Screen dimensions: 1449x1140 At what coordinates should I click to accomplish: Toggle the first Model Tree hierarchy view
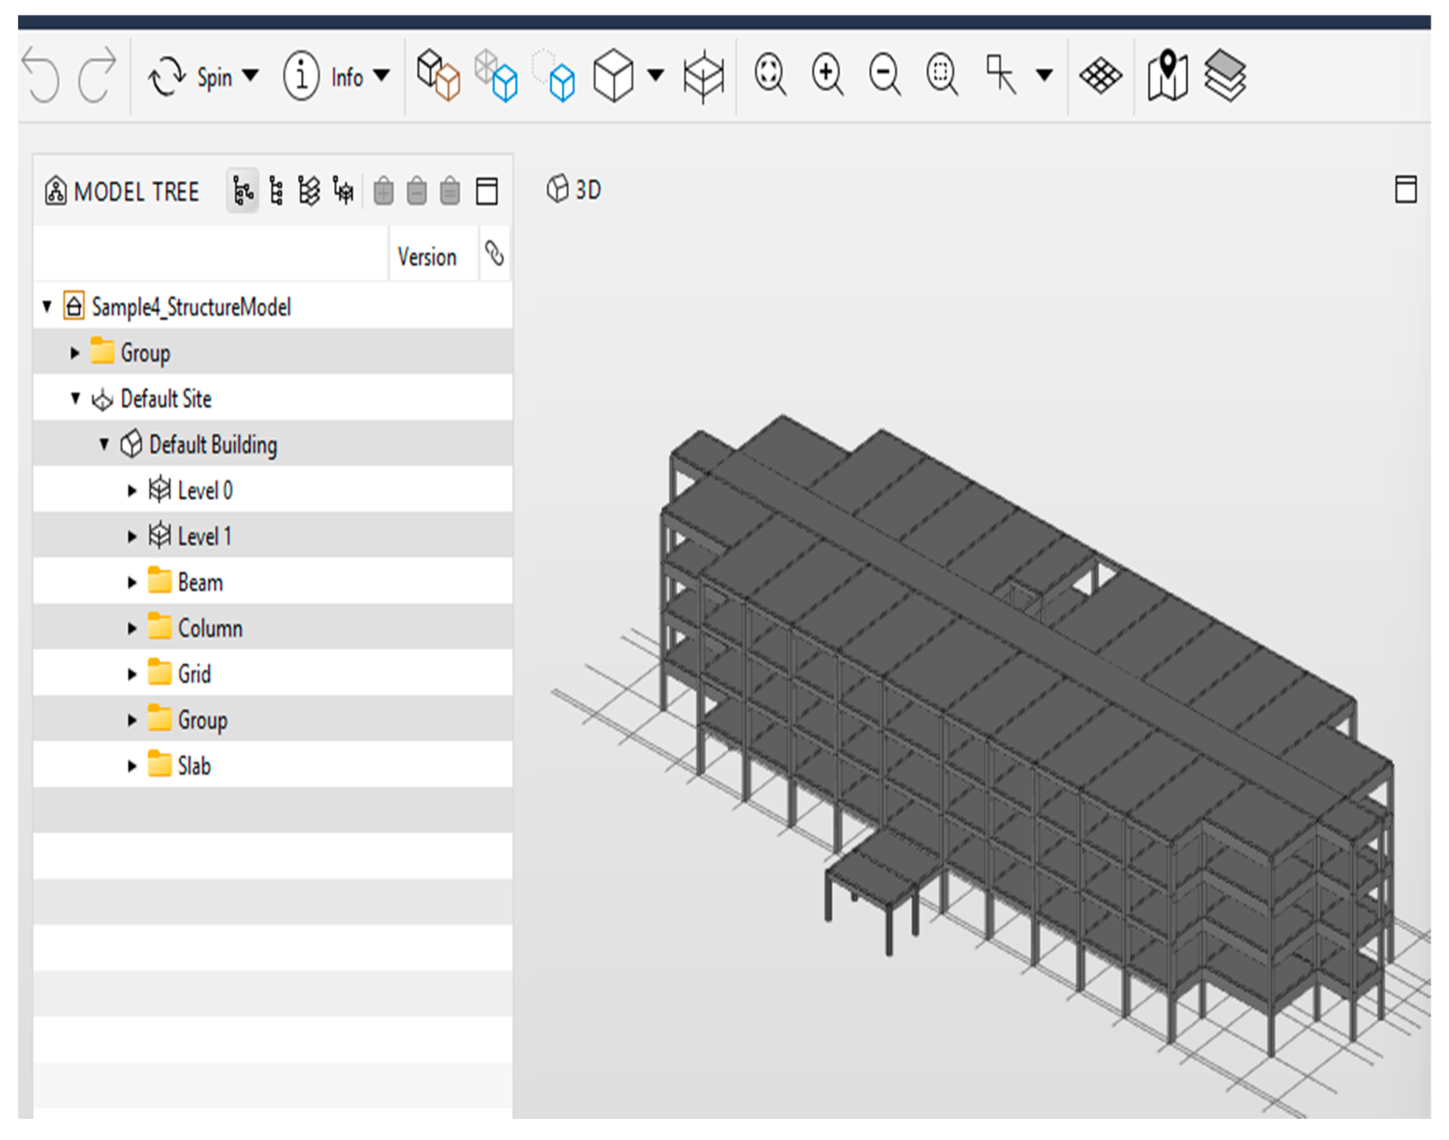(243, 192)
